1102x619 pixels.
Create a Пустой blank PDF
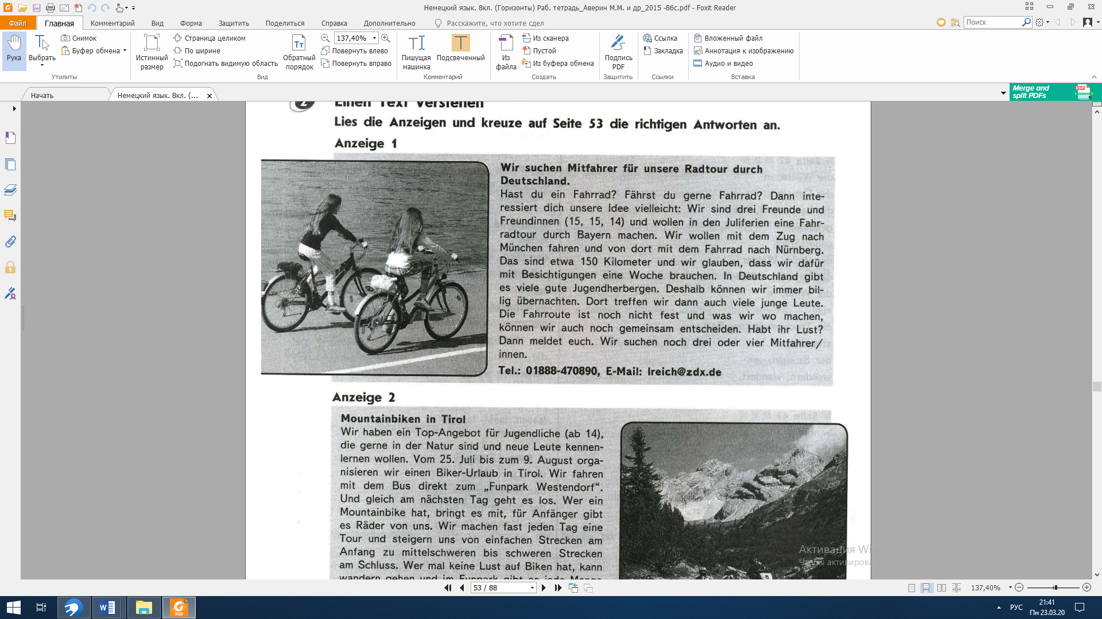pos(539,50)
